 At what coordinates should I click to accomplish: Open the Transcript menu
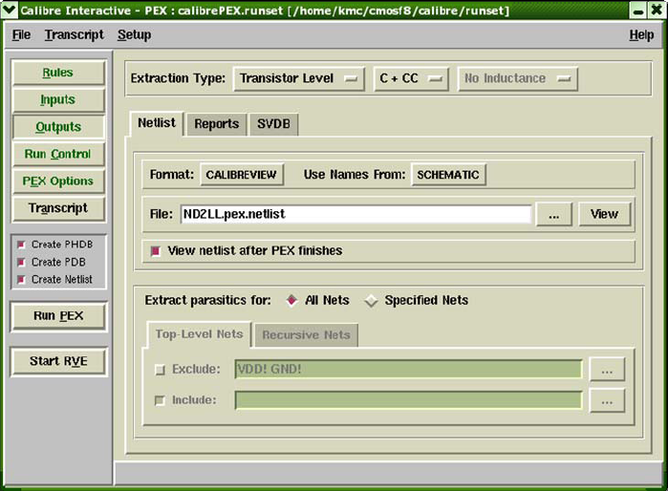(x=75, y=35)
